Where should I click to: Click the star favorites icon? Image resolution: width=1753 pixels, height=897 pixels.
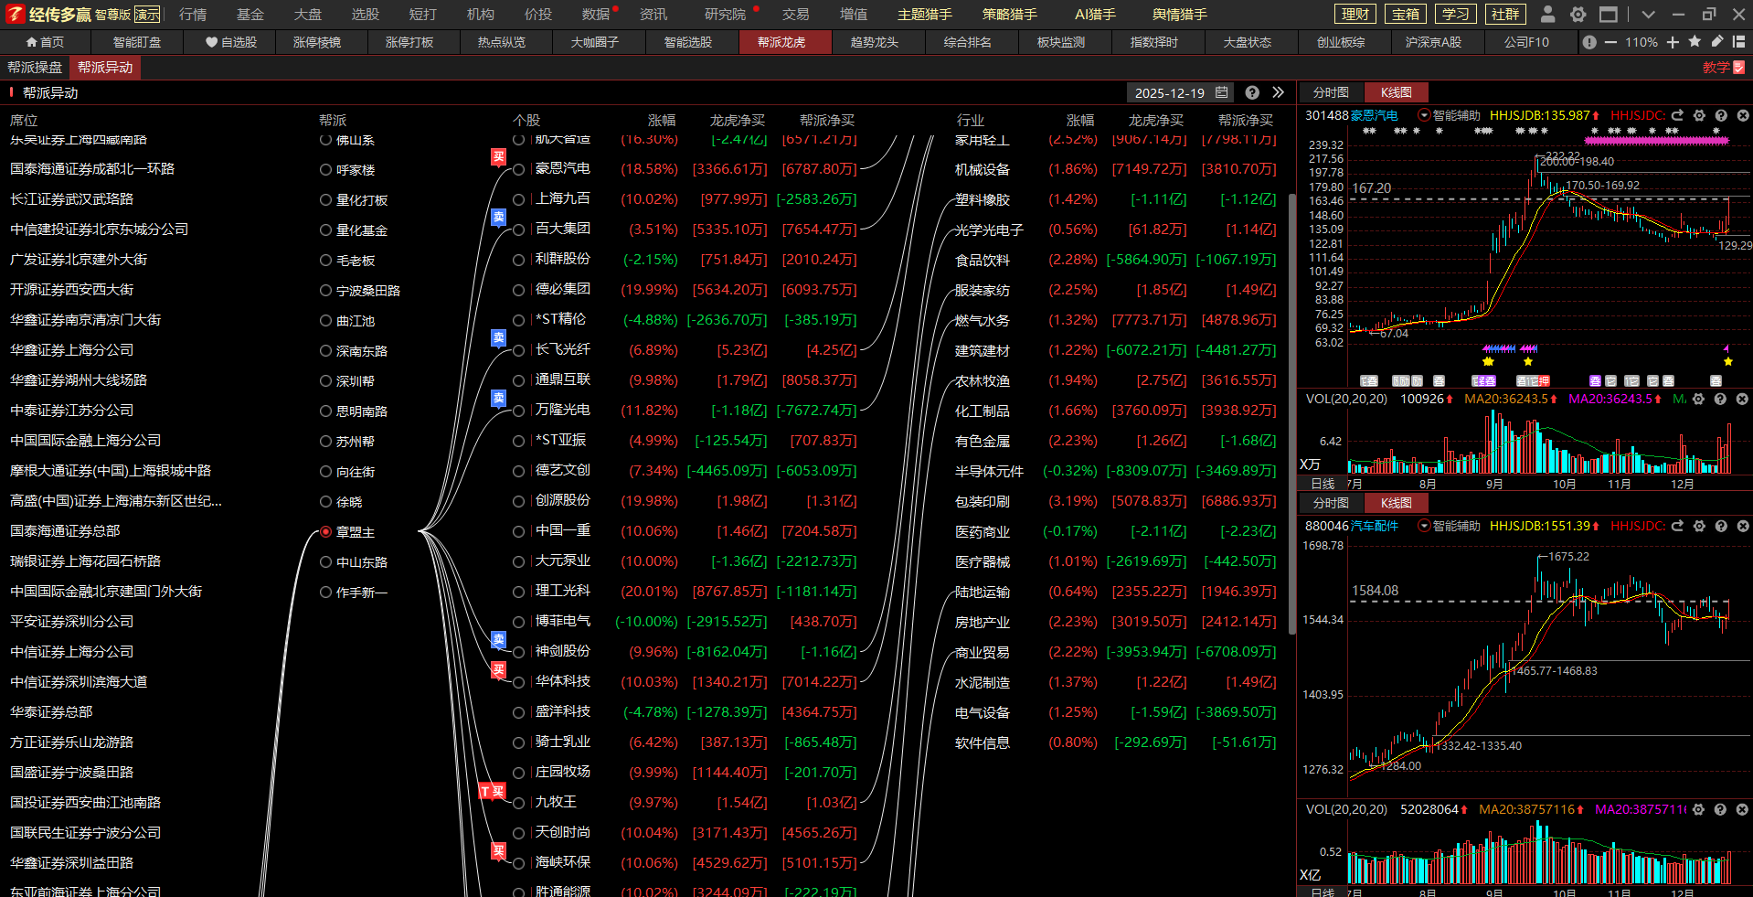(1695, 42)
